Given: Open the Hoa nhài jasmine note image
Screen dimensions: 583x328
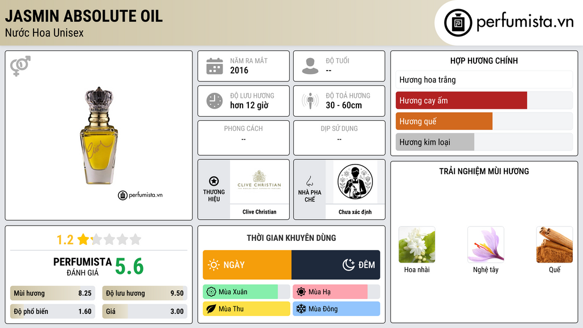Looking at the screenshot, I should click(x=417, y=245).
